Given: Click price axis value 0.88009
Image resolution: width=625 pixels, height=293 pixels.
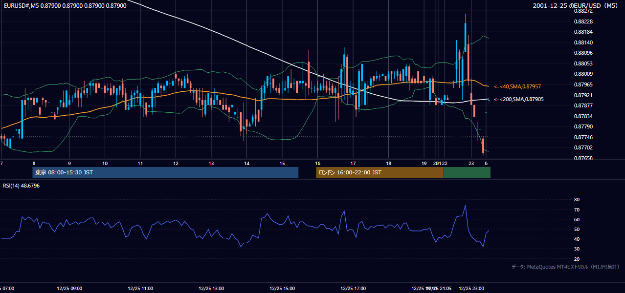Looking at the screenshot, I should click(583, 74).
